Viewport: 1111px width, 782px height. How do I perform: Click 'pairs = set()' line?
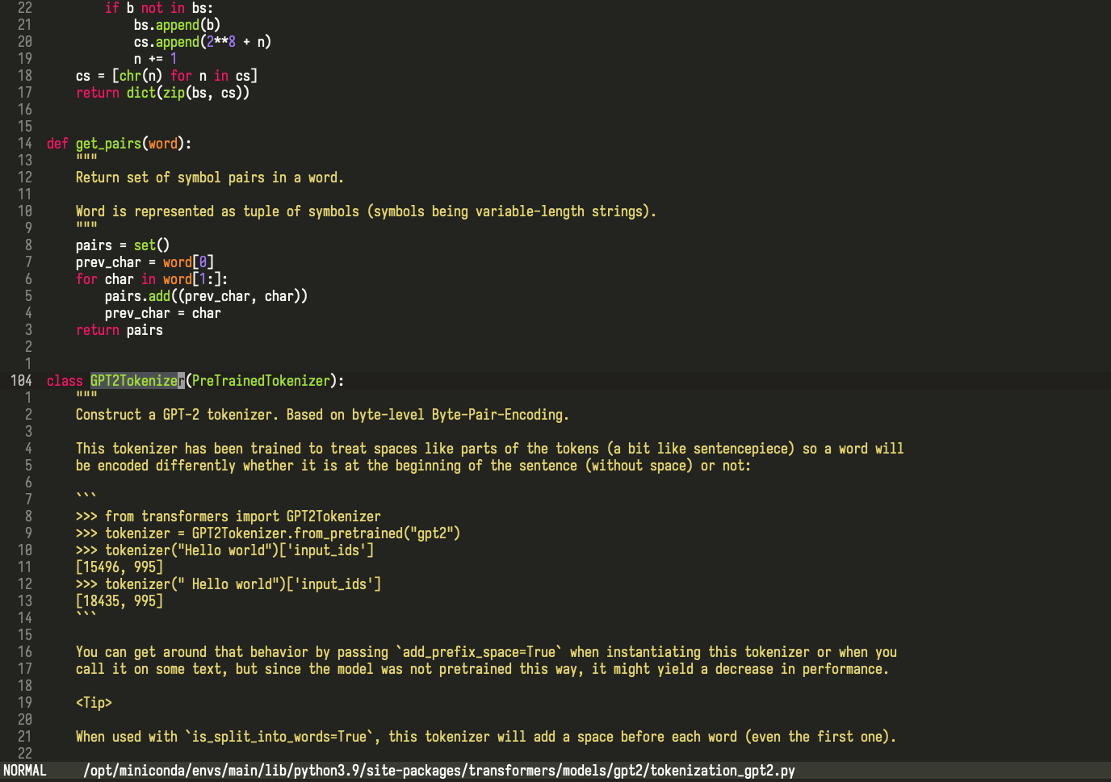[123, 245]
